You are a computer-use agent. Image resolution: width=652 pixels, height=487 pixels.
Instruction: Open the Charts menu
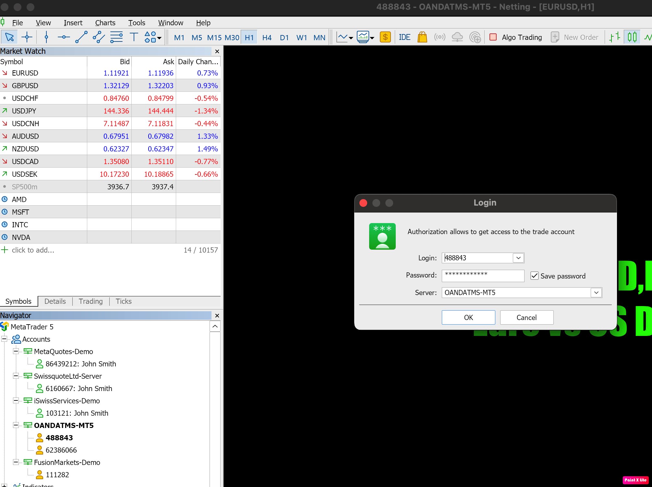coord(105,23)
